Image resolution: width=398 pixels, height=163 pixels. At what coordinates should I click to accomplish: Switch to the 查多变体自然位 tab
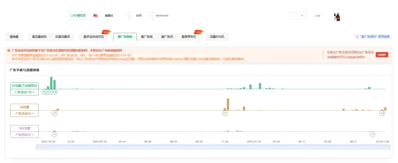tap(93, 37)
